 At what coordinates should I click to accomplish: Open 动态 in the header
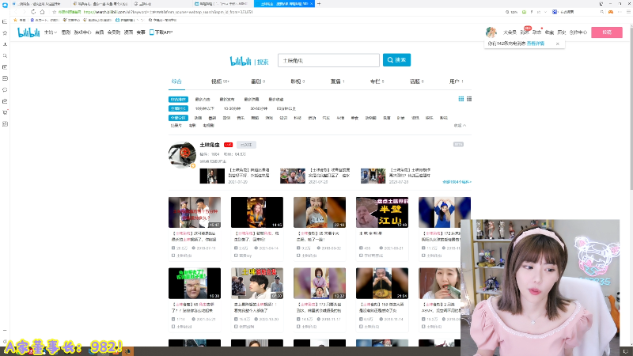[536, 32]
